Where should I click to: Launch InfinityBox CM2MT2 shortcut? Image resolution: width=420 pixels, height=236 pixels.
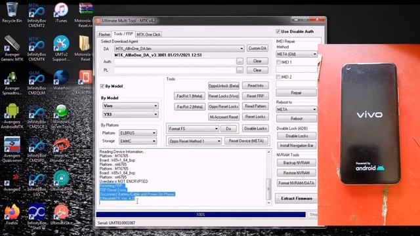pyautogui.click(x=37, y=16)
